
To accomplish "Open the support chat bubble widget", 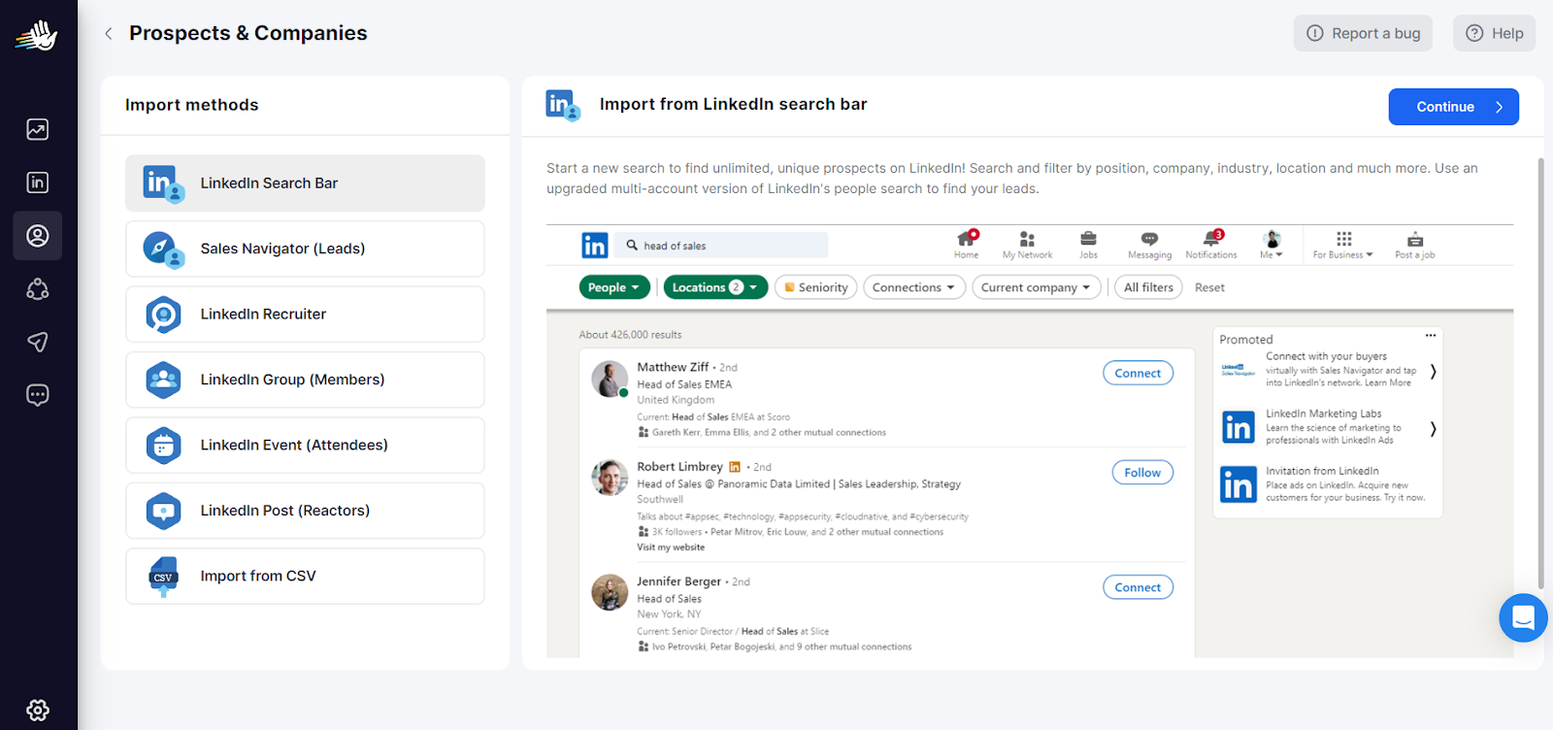I will 1523,617.
